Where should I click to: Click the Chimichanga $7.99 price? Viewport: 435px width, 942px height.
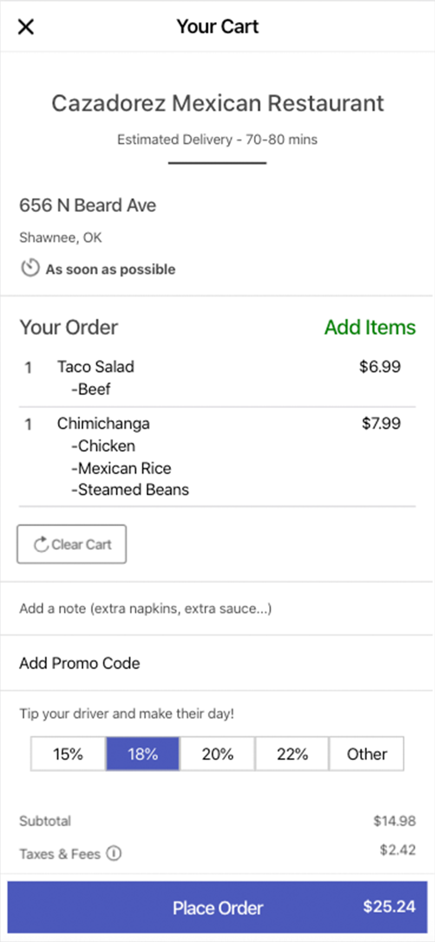pos(381,423)
